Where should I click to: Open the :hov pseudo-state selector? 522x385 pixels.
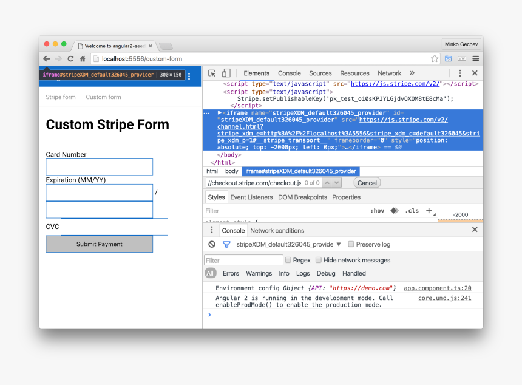(x=378, y=211)
